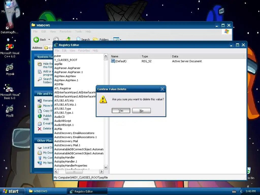Open Favorites menu in Registry Editor
260x195 pixels.
(84, 51)
